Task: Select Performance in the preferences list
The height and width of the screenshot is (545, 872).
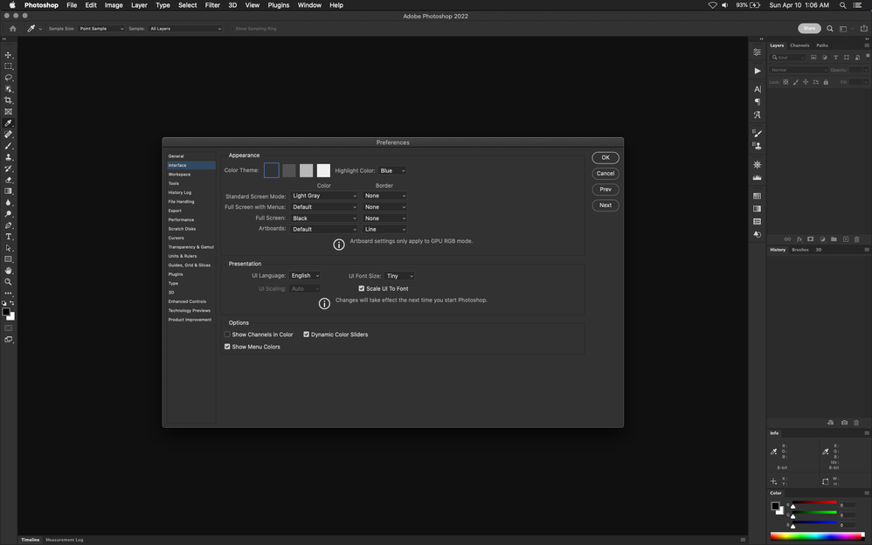Action: tap(181, 220)
